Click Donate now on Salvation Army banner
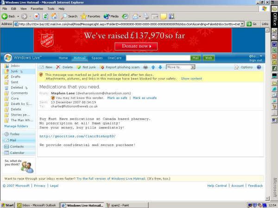Screen dimensions: 278x208 (136, 46)
